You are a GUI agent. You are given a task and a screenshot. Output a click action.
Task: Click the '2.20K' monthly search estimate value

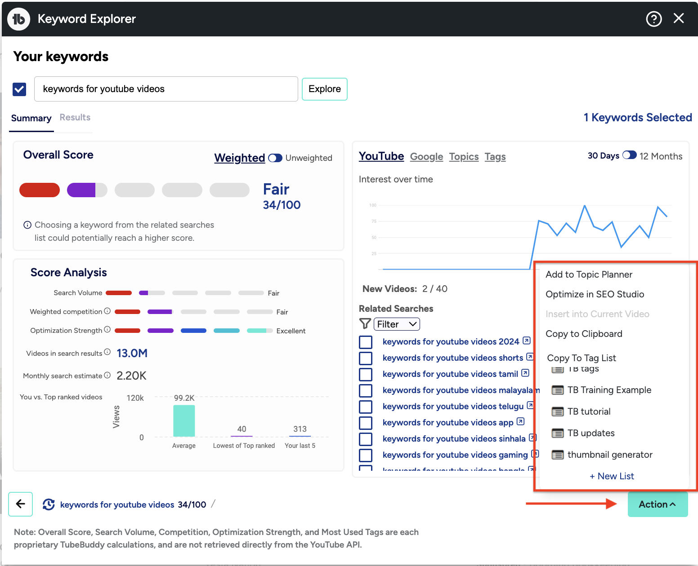[131, 376]
